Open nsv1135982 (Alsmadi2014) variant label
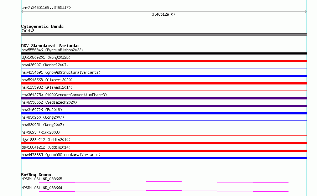 pos(47,87)
